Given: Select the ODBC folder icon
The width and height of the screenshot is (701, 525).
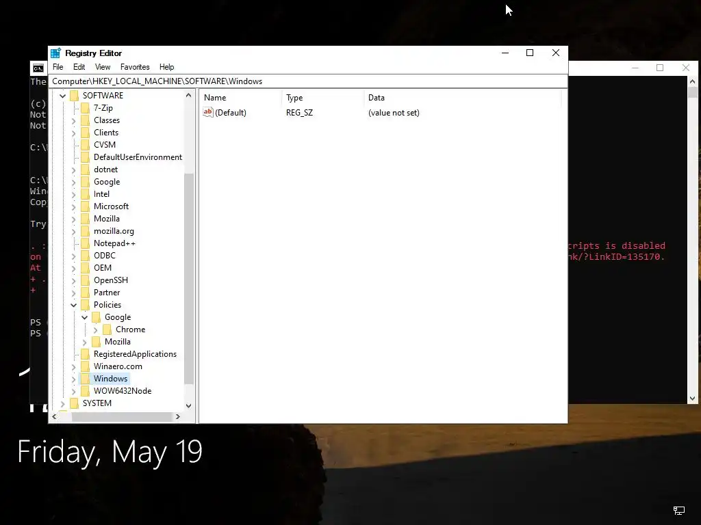Looking at the screenshot, I should tap(86, 256).
